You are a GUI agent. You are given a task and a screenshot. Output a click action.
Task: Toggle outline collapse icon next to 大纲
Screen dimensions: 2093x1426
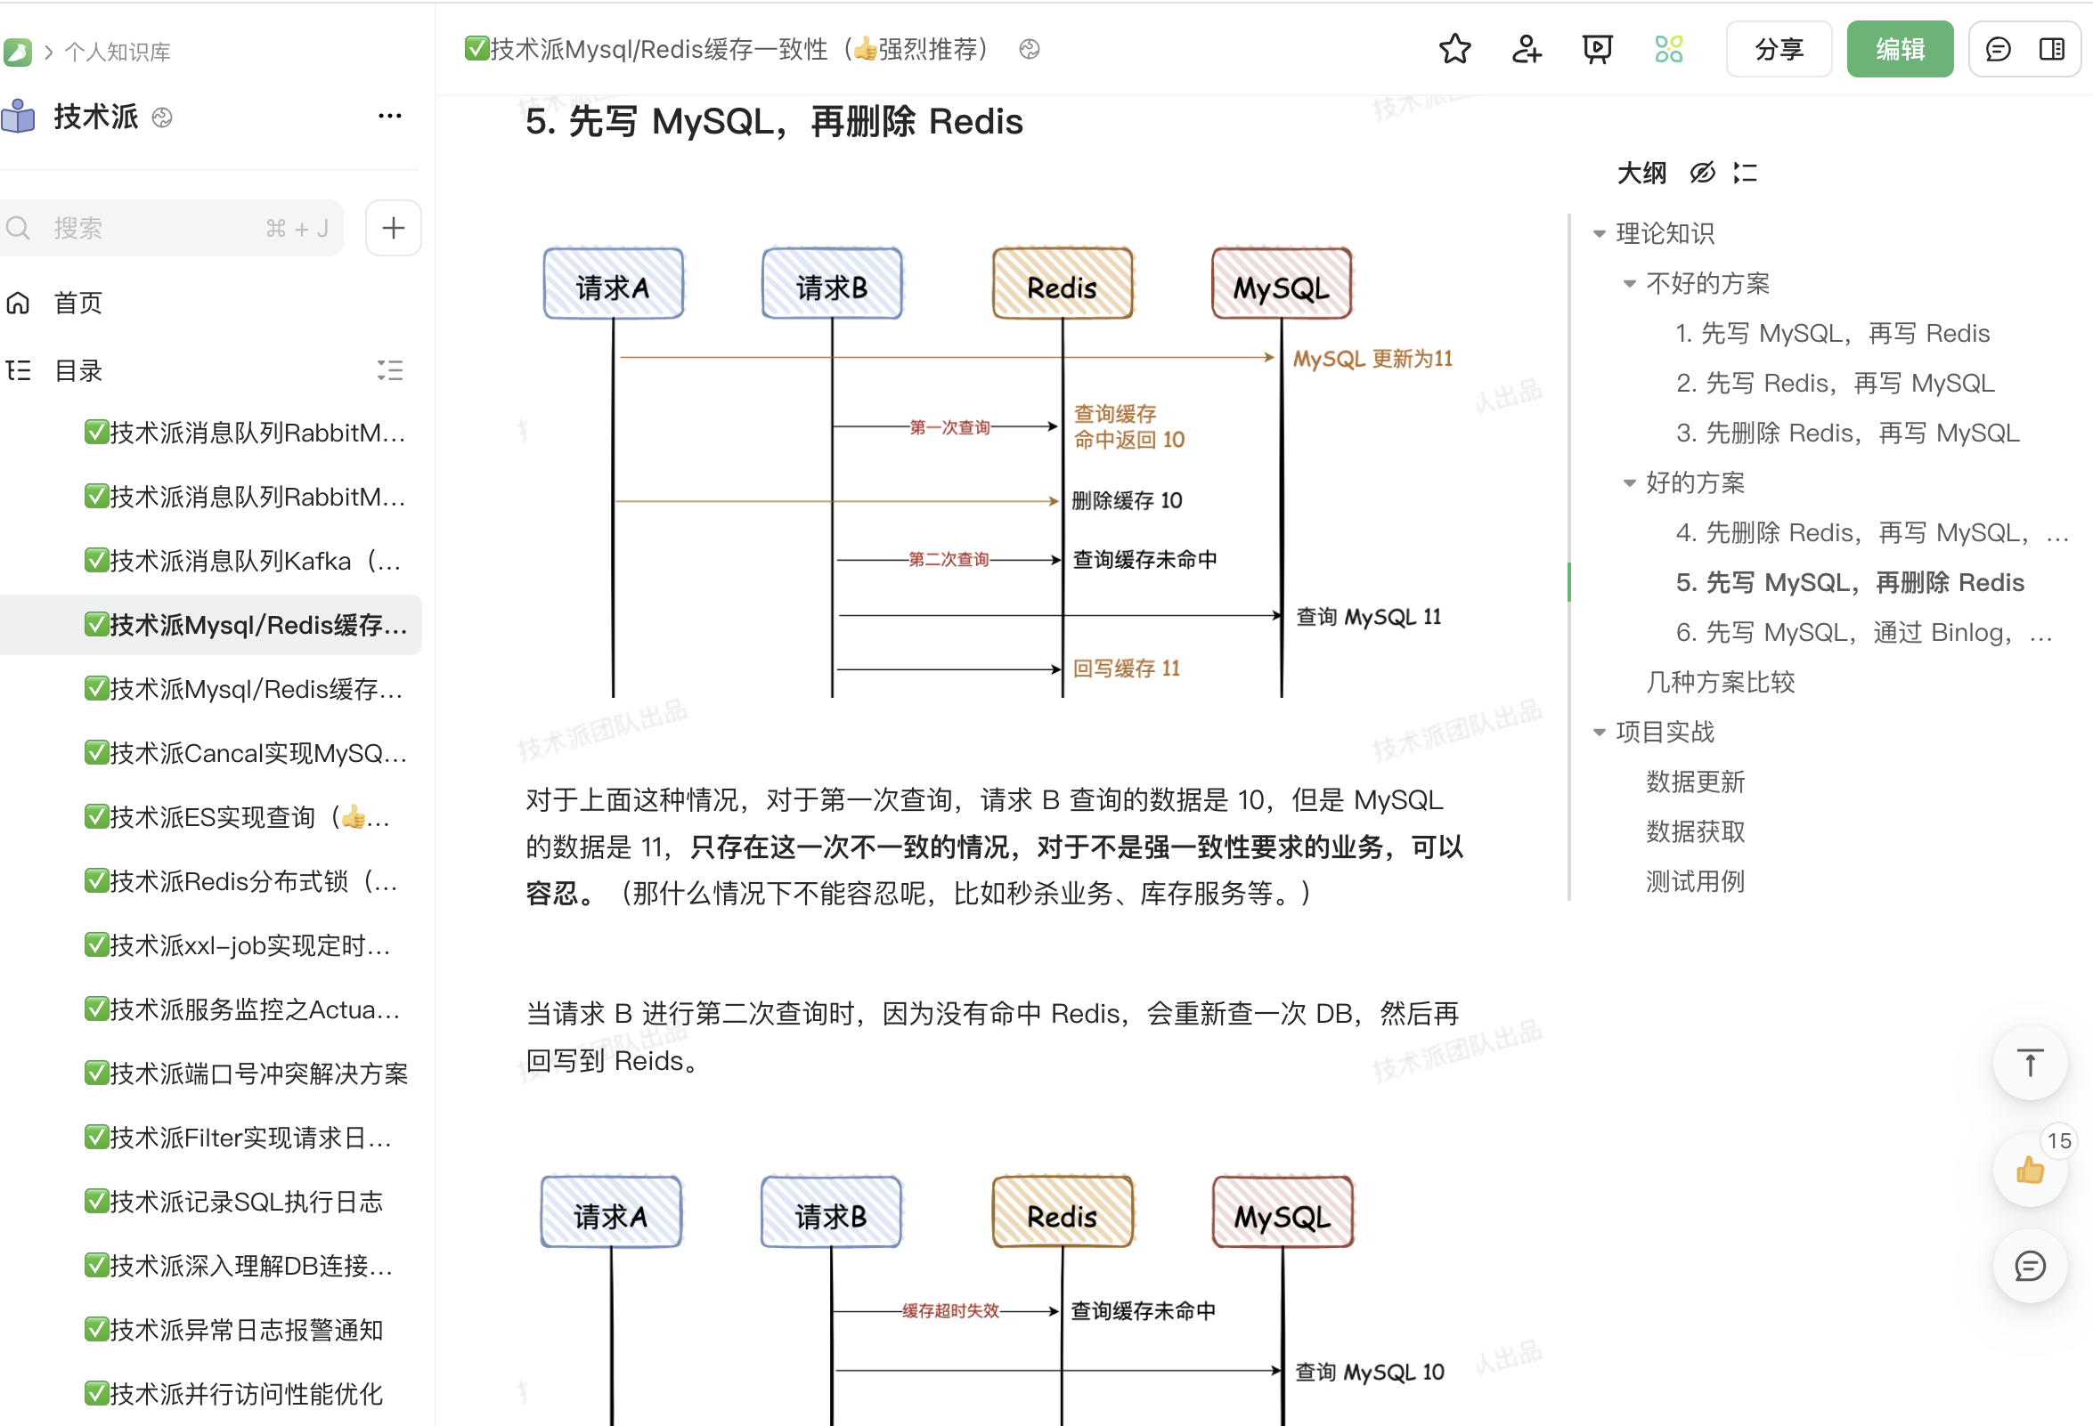pyautogui.click(x=1746, y=172)
